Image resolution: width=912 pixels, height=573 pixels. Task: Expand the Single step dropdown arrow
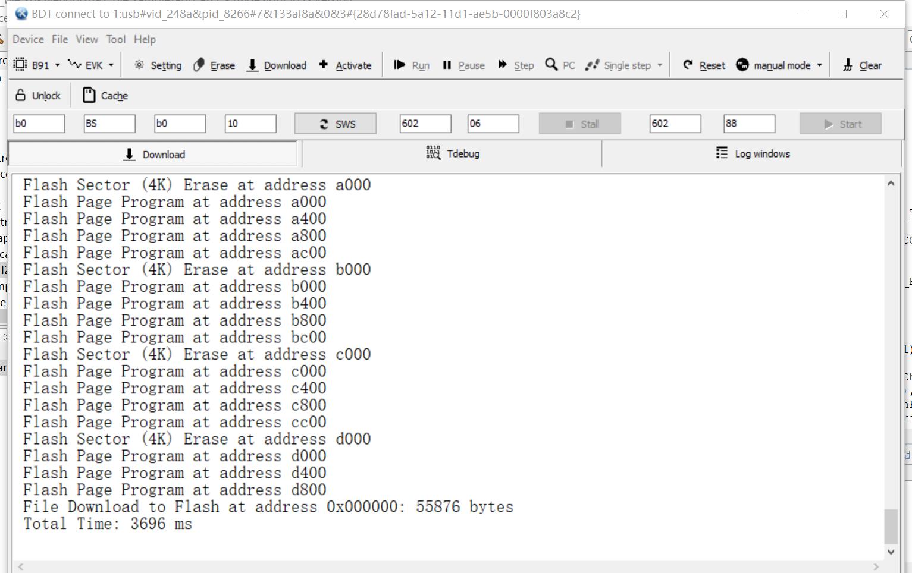660,65
